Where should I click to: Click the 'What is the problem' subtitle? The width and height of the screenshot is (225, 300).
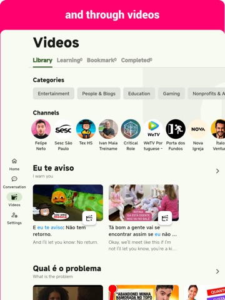[x=52, y=277]
